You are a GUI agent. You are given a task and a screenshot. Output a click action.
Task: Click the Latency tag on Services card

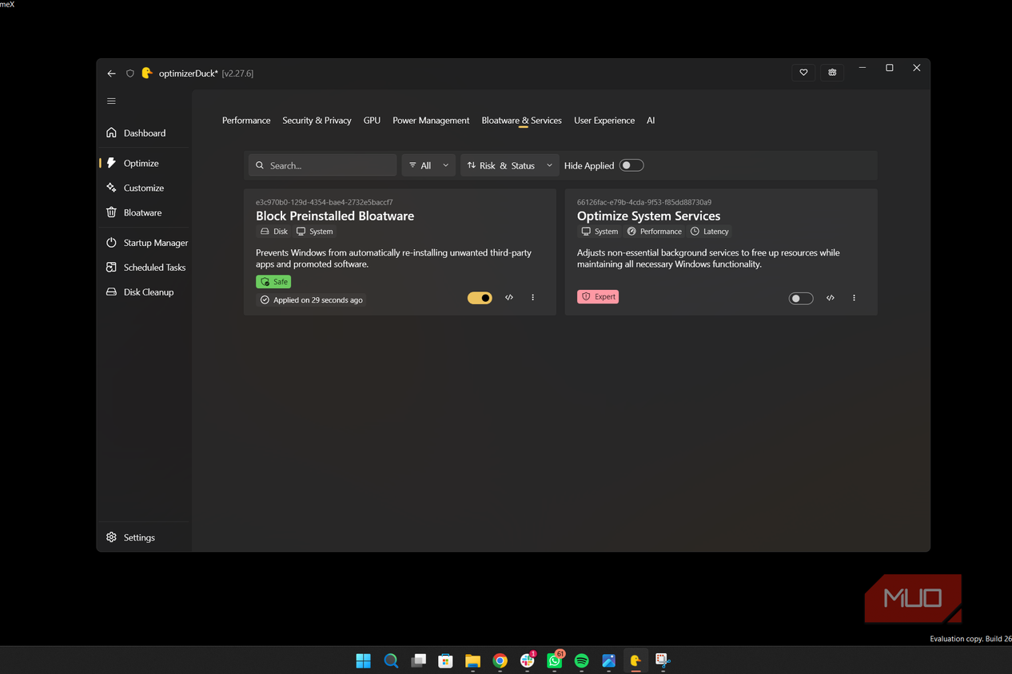709,232
